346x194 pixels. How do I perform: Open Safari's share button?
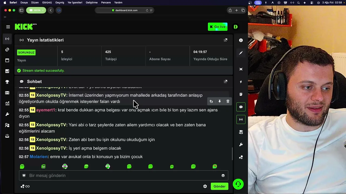click(230, 10)
